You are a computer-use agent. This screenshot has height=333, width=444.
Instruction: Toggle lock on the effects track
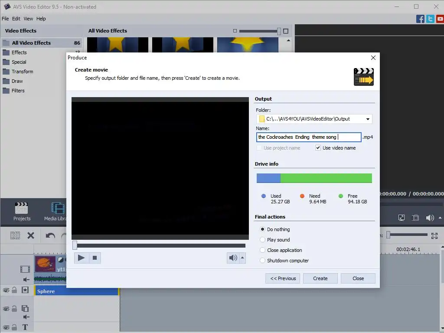click(x=14, y=290)
